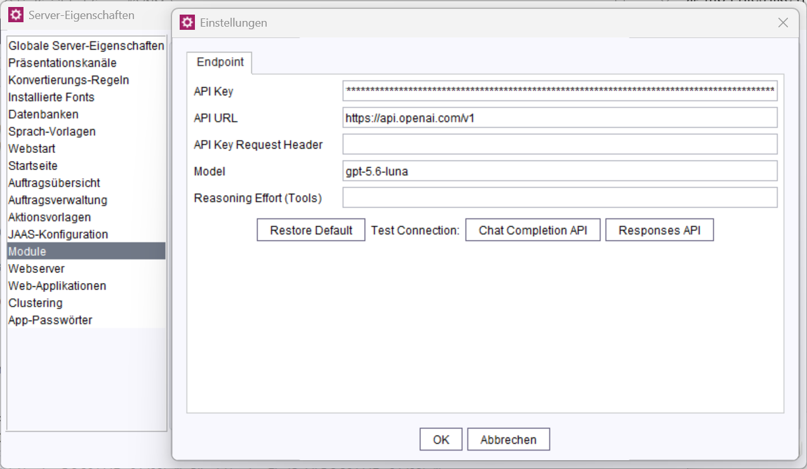Select Konvertierungs-Regeln entry
The image size is (807, 469).
coord(86,80)
